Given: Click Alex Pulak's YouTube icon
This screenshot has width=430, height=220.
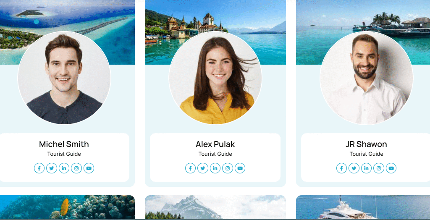Looking at the screenshot, I should [x=240, y=168].
